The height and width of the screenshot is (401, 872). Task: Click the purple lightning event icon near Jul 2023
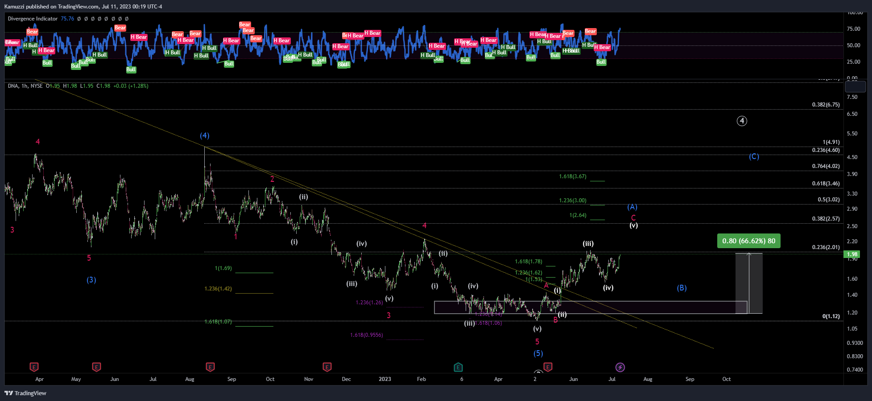pyautogui.click(x=620, y=367)
